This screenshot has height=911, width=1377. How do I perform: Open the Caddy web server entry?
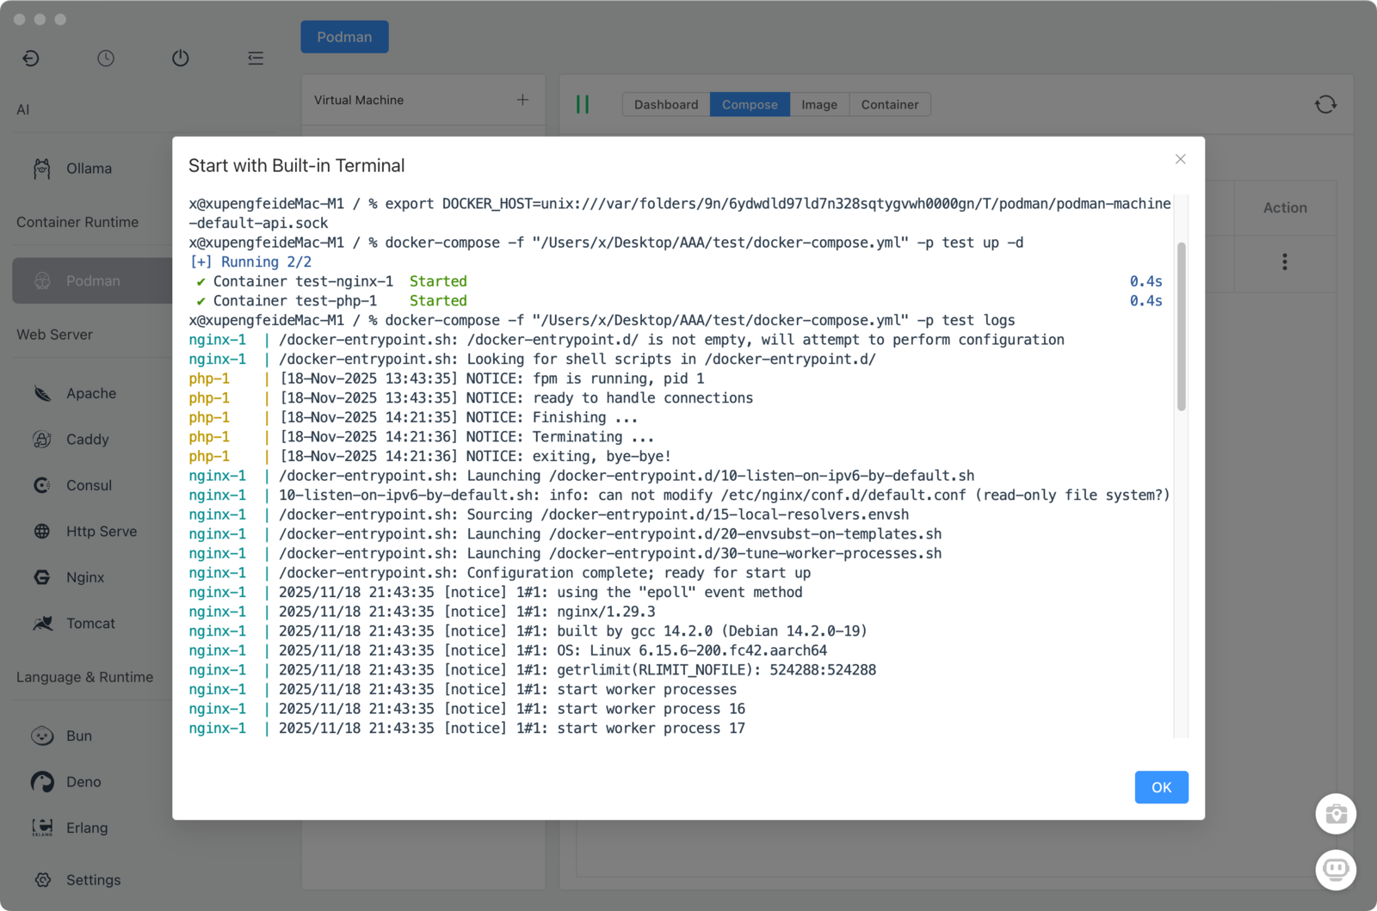pos(87,440)
